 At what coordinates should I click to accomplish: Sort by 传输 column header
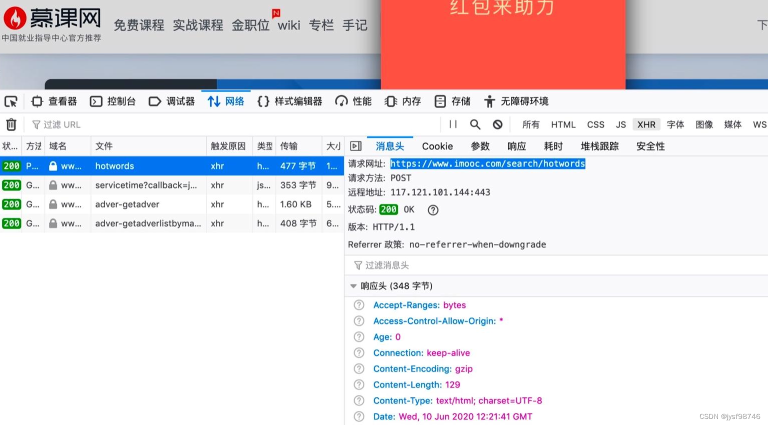click(x=298, y=146)
